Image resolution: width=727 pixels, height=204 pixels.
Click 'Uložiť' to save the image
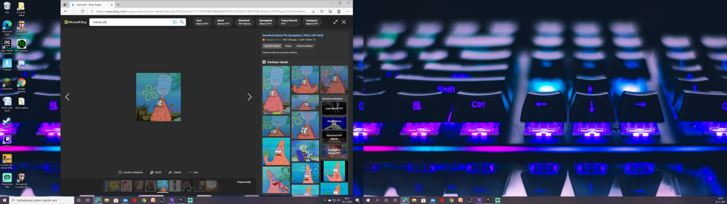coord(156,172)
